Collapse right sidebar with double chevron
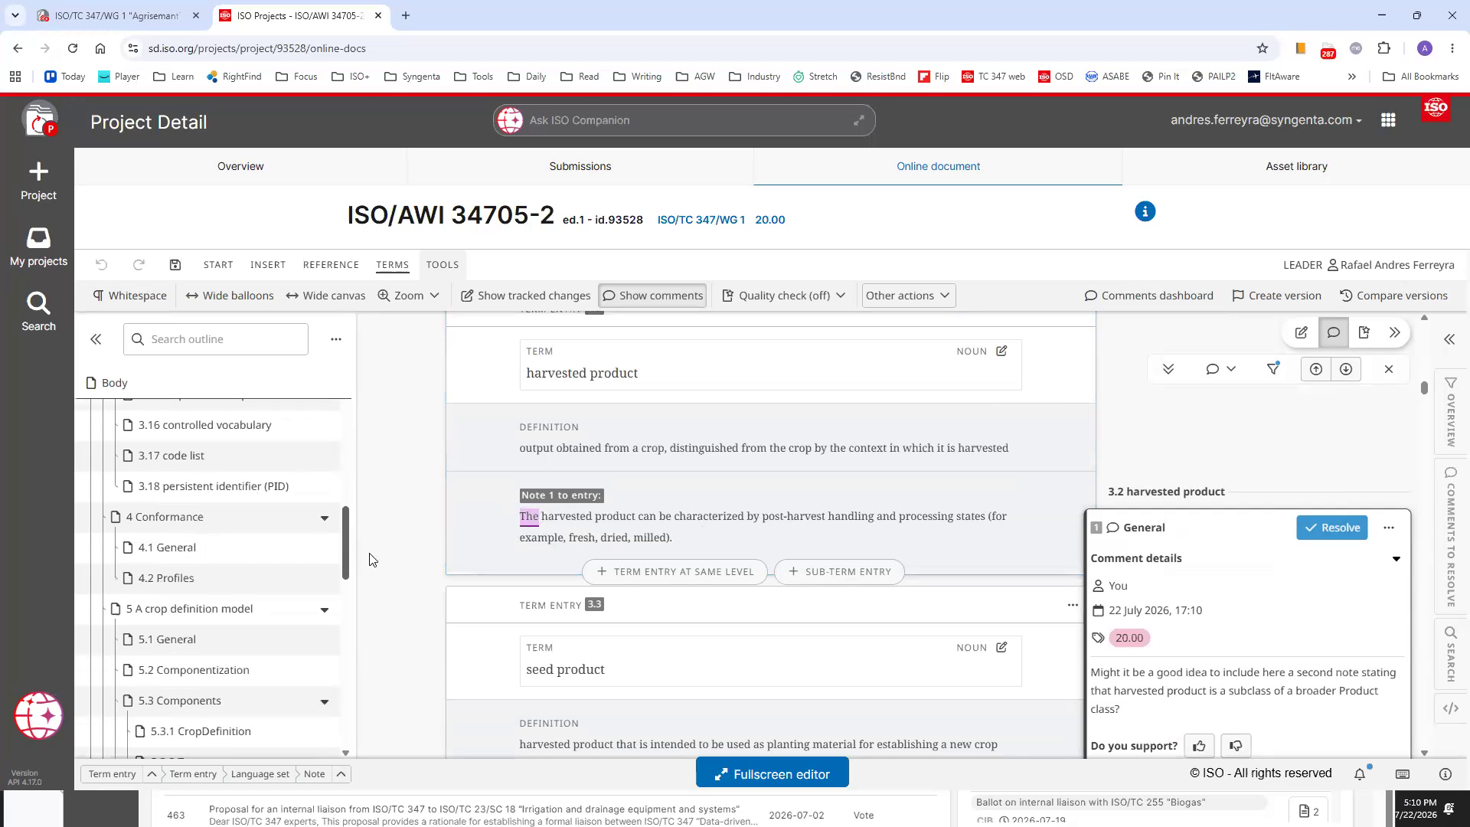Screen dimensions: 1470x827 point(1449,339)
